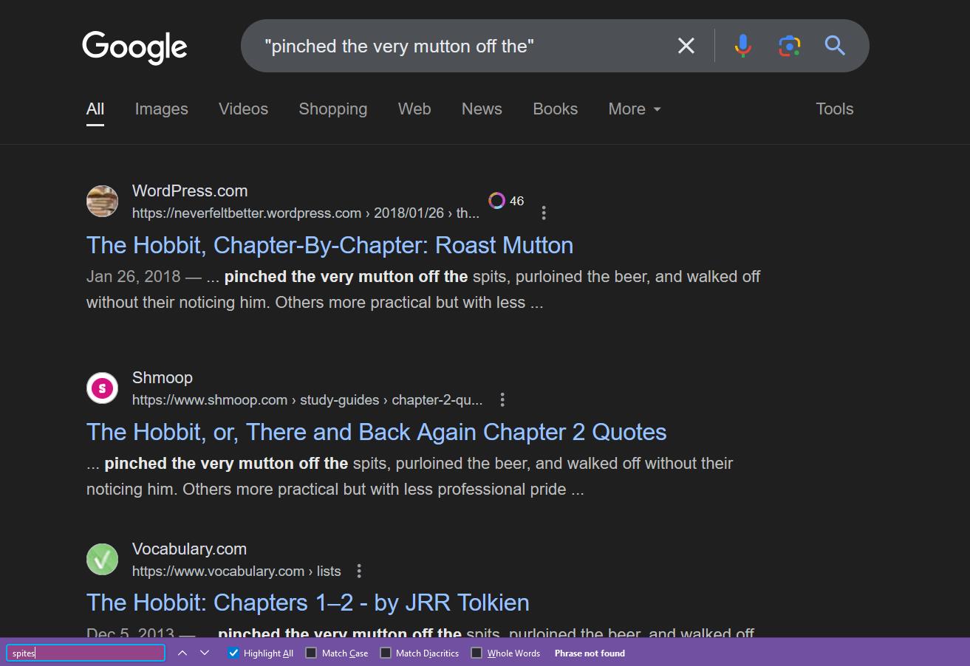Screen dimensions: 970x666
Task: Uncheck Highlight All in find bar
Action: pyautogui.click(x=233, y=653)
